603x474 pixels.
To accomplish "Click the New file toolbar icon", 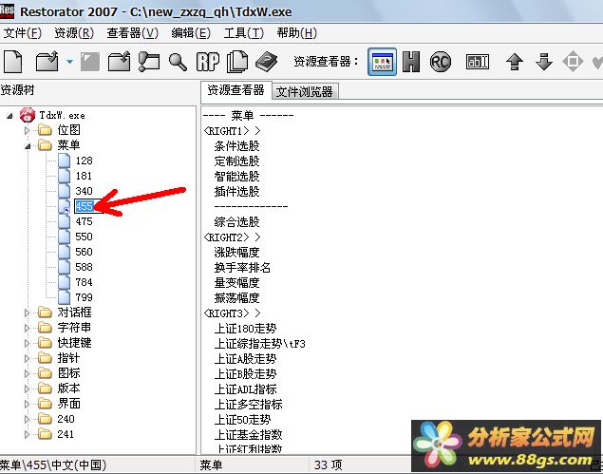I will coord(13,62).
